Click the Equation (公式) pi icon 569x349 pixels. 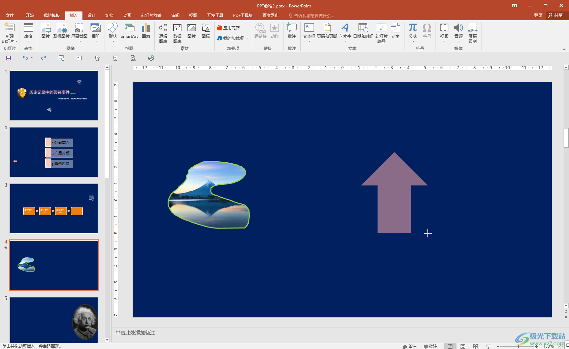click(413, 28)
